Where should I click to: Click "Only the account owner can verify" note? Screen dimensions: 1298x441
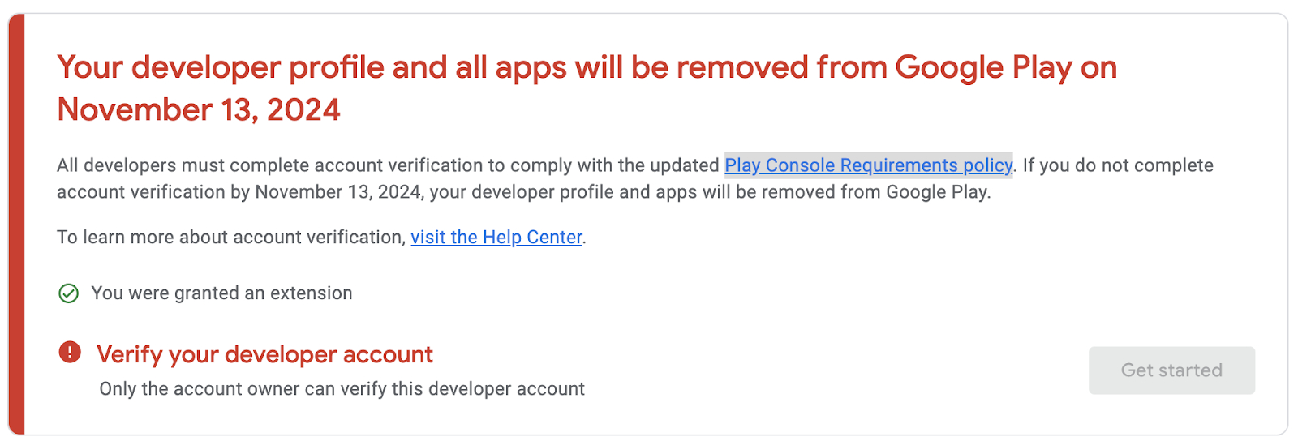point(342,389)
